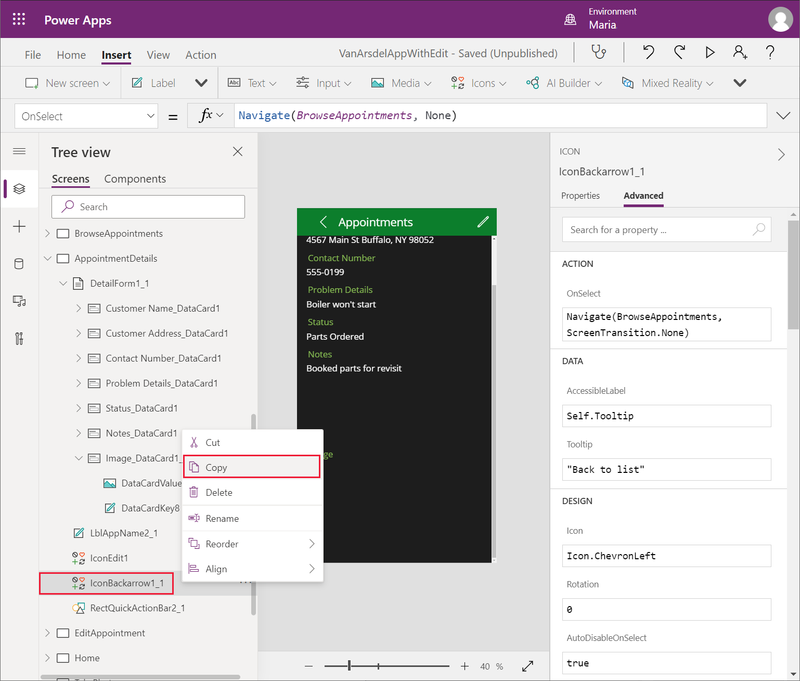800x681 pixels.
Task: Click the New screen button
Action: (68, 83)
